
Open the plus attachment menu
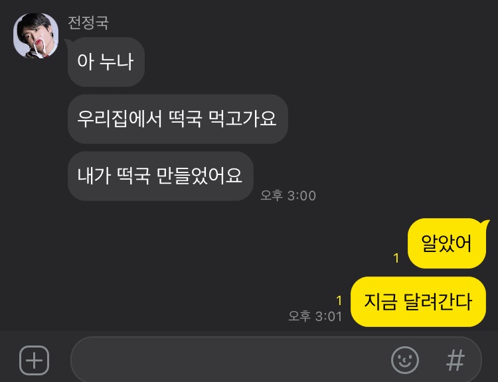tap(35, 360)
